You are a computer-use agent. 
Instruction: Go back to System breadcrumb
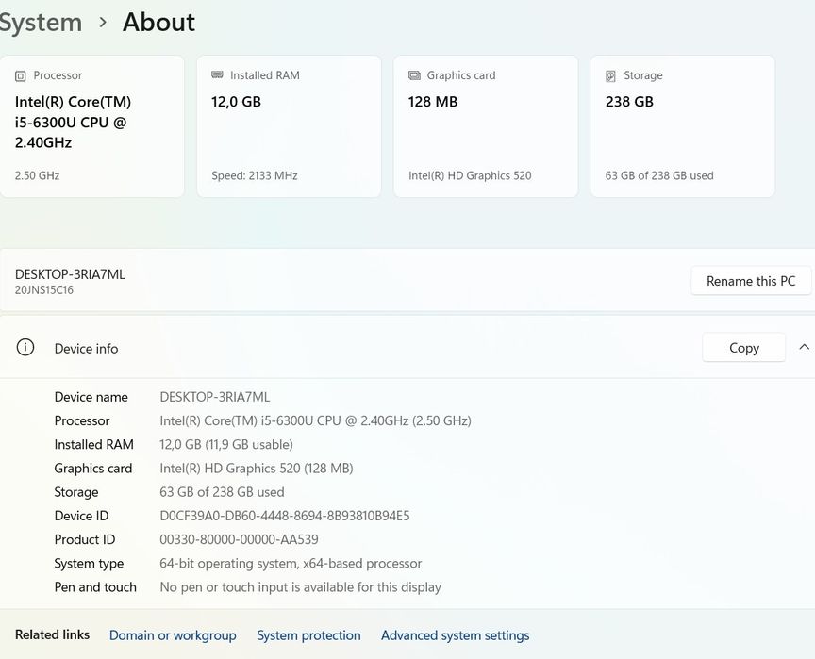coord(40,23)
